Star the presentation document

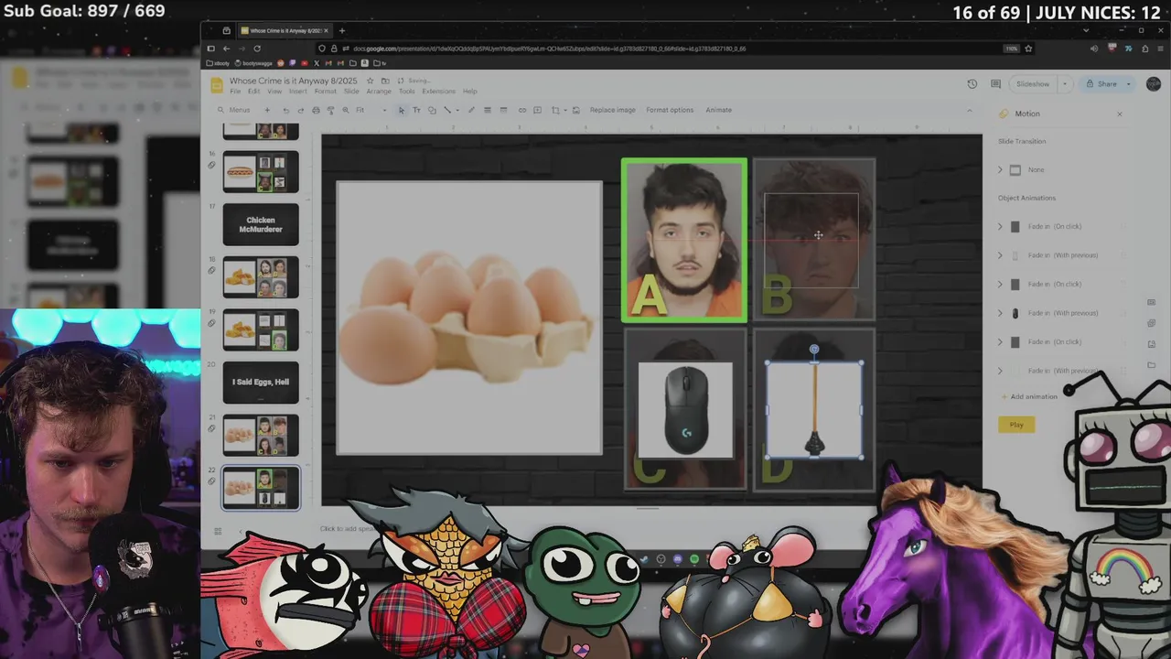coord(371,81)
